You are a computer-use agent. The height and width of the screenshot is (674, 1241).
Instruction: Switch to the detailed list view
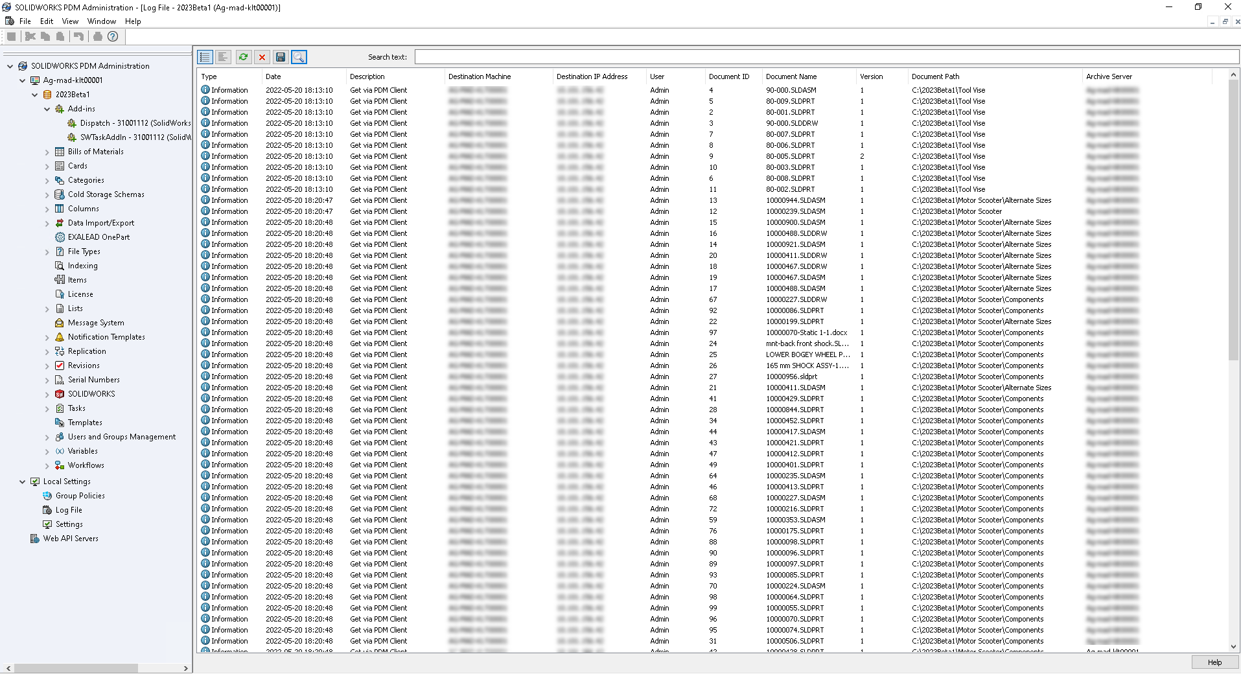click(x=204, y=57)
